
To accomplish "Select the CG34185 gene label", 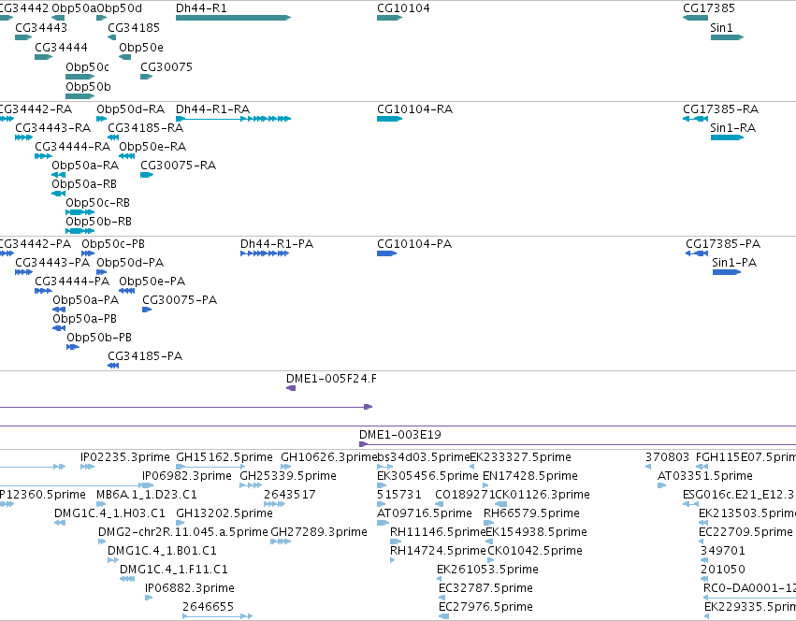I will tap(134, 28).
